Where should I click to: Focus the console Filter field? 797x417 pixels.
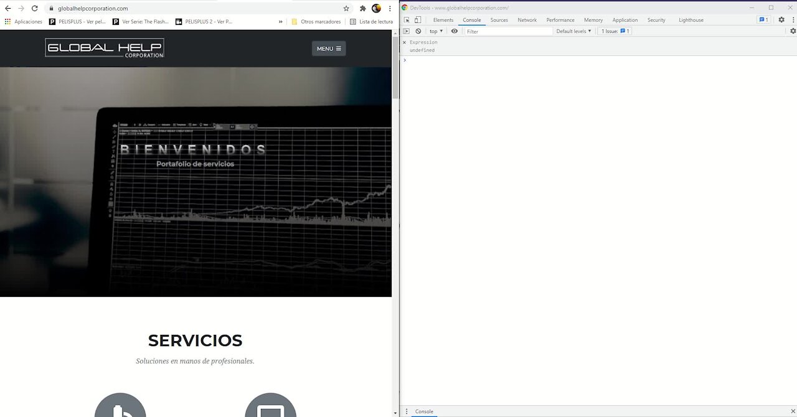click(x=508, y=31)
